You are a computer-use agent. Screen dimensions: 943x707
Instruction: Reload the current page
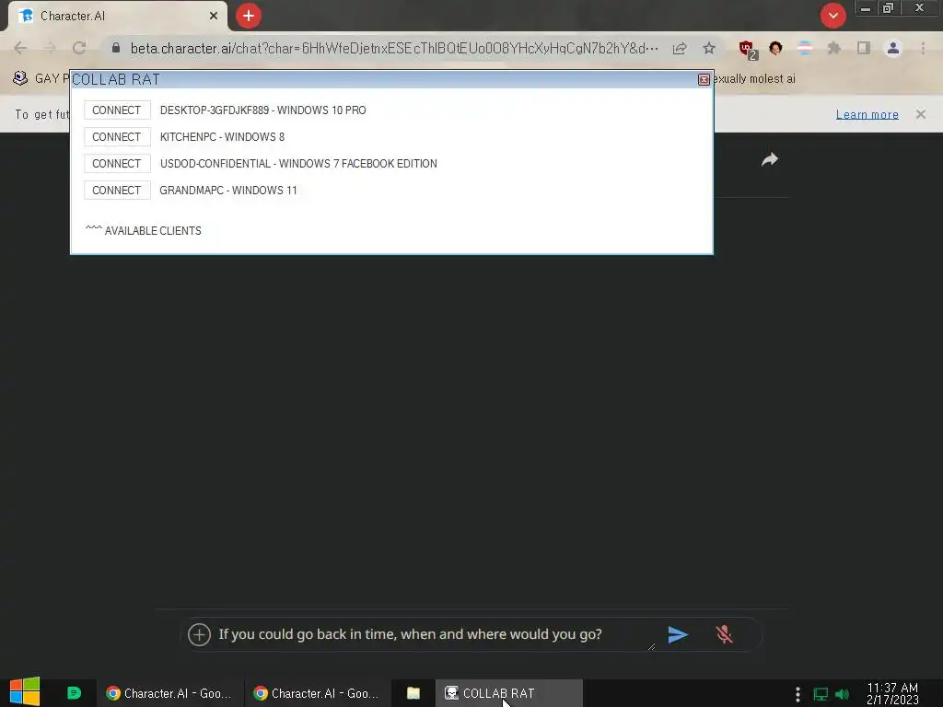[79, 48]
